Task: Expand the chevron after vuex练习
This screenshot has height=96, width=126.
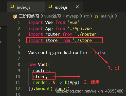Action: click(x=64, y=16)
